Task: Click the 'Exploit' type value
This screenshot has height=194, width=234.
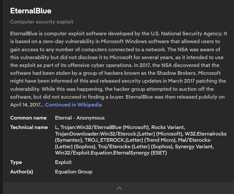Action: click(x=63, y=162)
